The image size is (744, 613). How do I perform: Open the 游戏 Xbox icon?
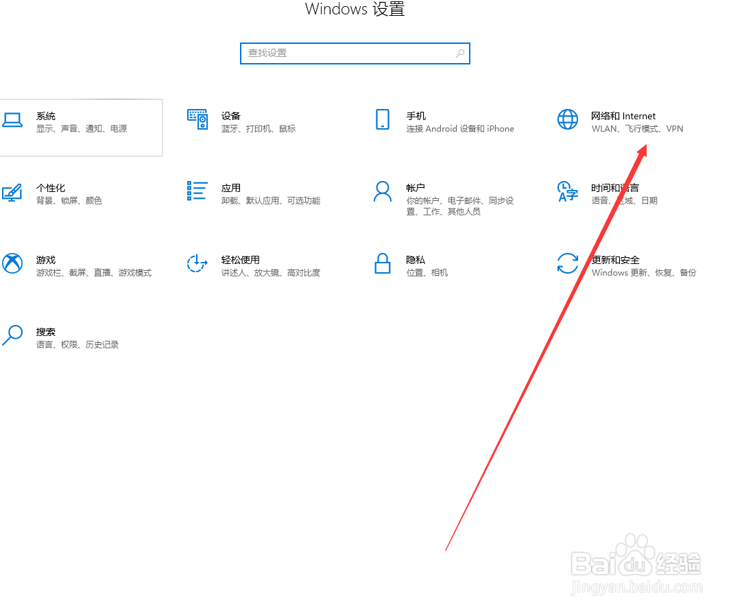(x=12, y=263)
